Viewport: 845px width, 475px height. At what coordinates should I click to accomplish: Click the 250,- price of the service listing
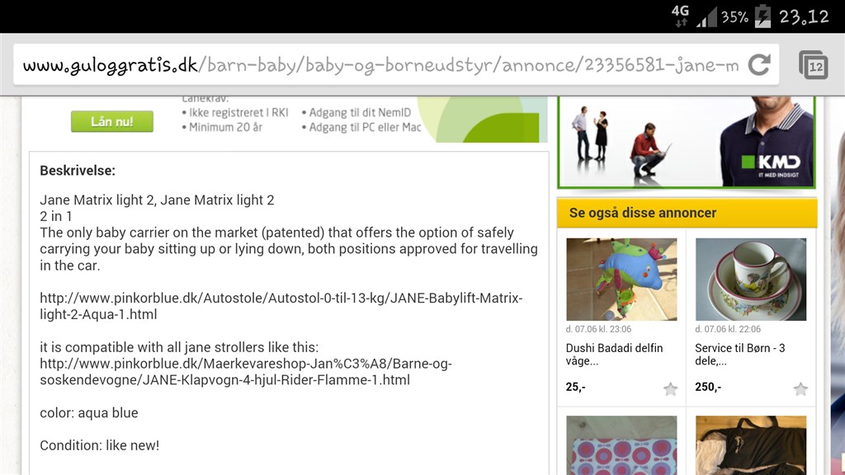click(708, 387)
